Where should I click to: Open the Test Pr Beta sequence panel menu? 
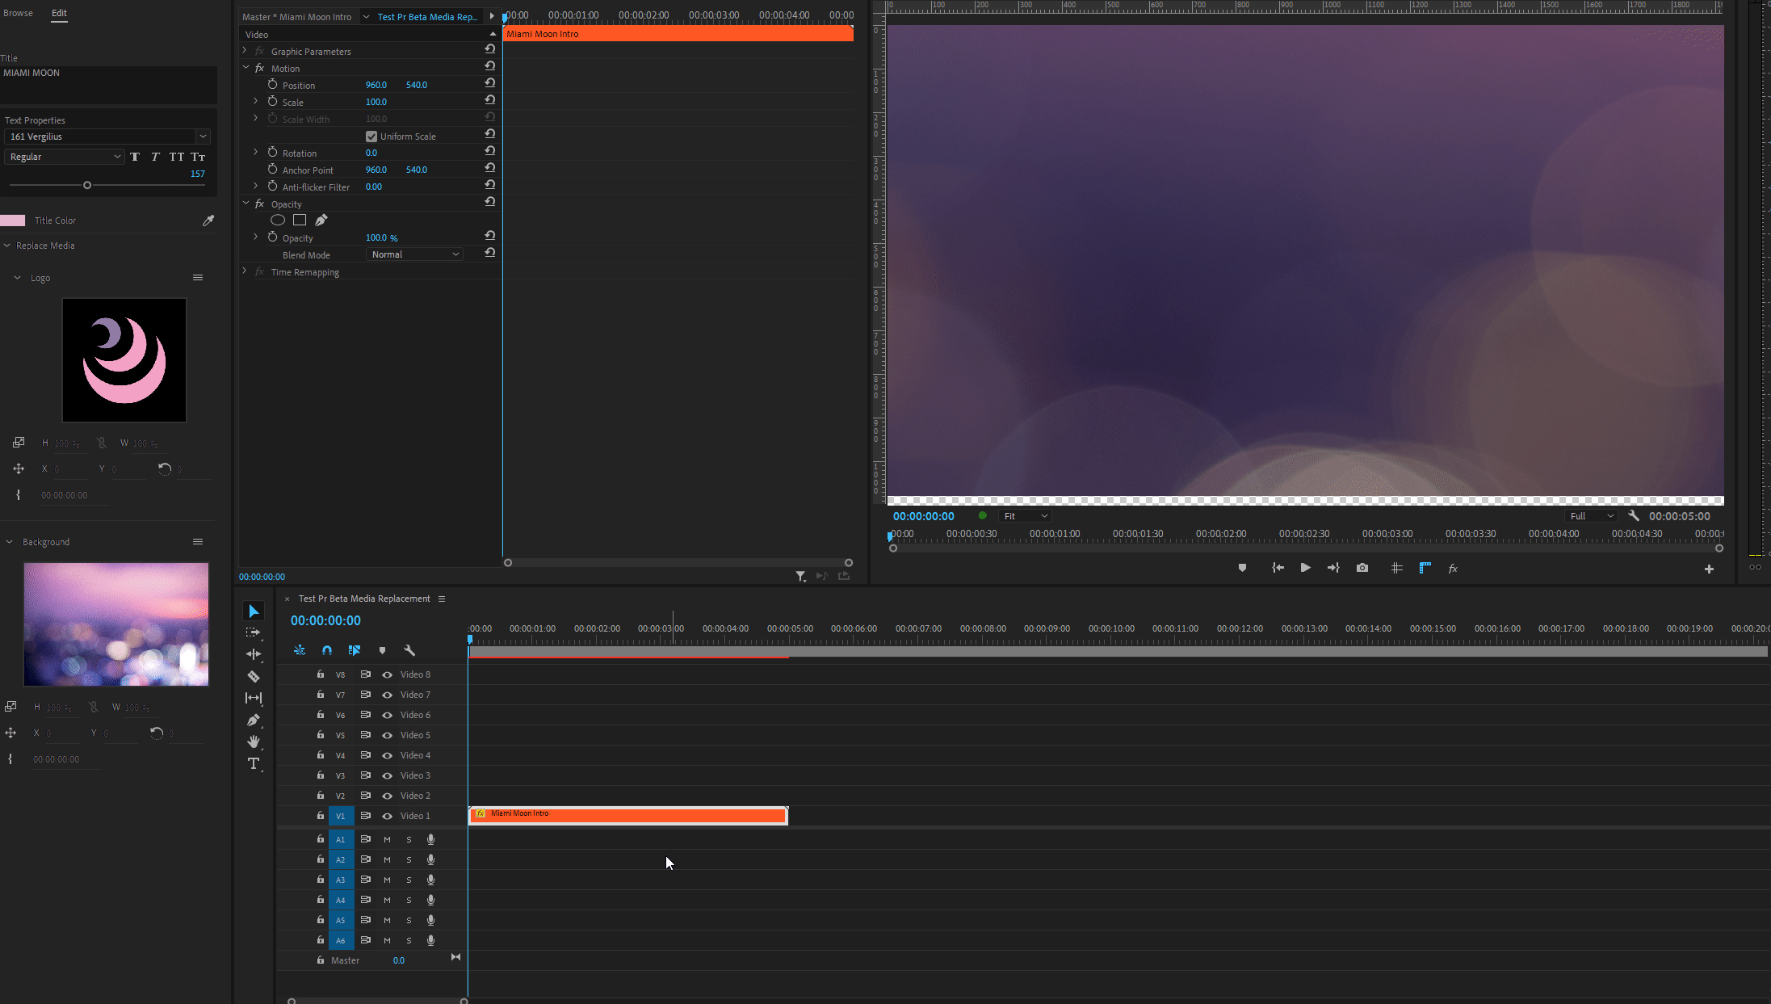pyautogui.click(x=442, y=599)
